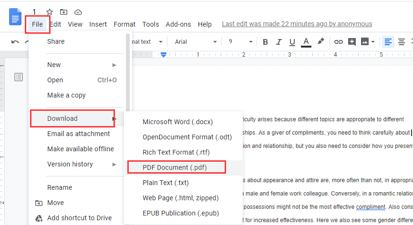The image size is (413, 225).
Task: Select Make a copy from File menu
Action: click(66, 95)
